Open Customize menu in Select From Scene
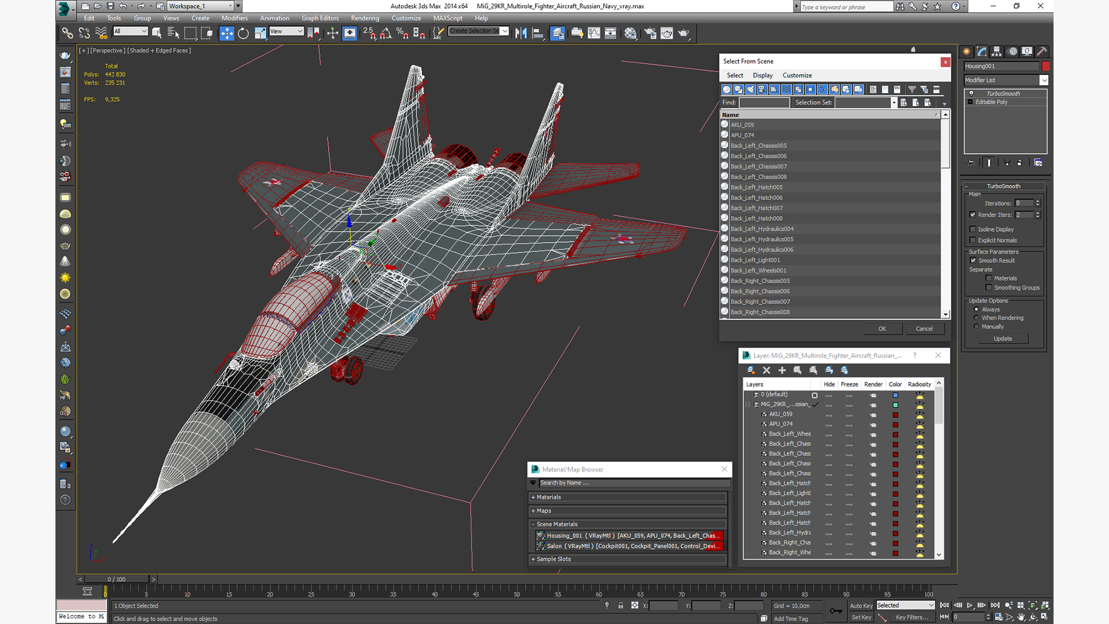1109x624 pixels. [x=797, y=76]
